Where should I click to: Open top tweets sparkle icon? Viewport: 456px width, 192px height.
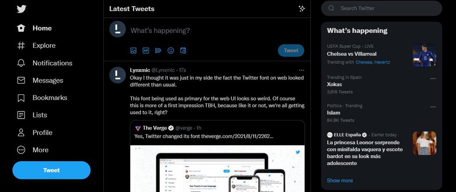coord(302,8)
